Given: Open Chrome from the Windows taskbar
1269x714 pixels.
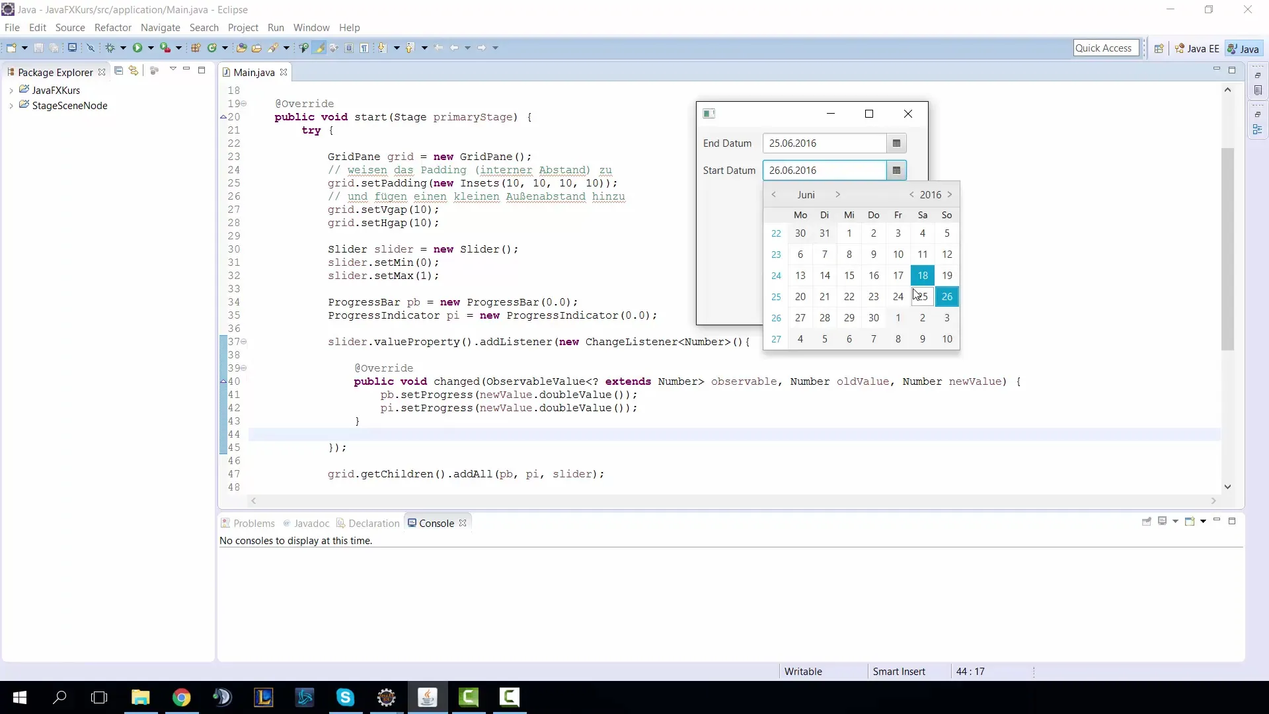Looking at the screenshot, I should [x=181, y=697].
